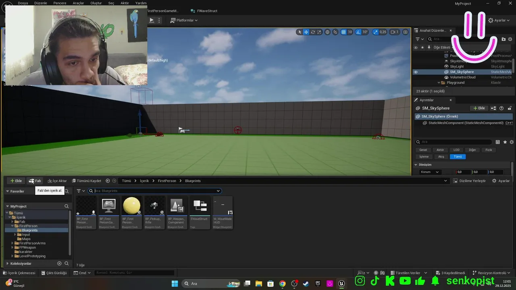This screenshot has width=516, height=290.
Task: Open rotation snap value 10°
Action: pyautogui.click(x=365, y=32)
